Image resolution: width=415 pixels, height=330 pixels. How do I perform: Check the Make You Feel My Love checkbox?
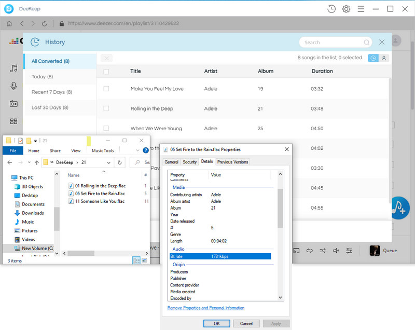[106, 89]
